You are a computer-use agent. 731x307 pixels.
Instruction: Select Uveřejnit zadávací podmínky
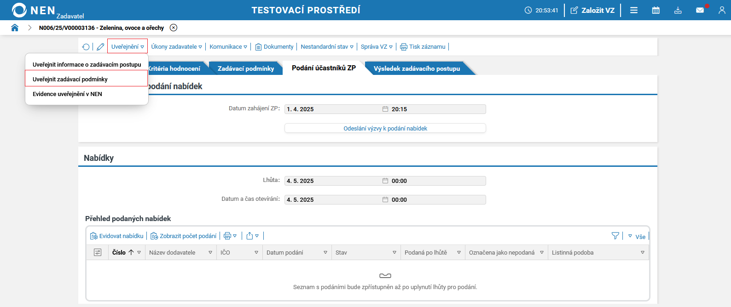[x=87, y=79]
